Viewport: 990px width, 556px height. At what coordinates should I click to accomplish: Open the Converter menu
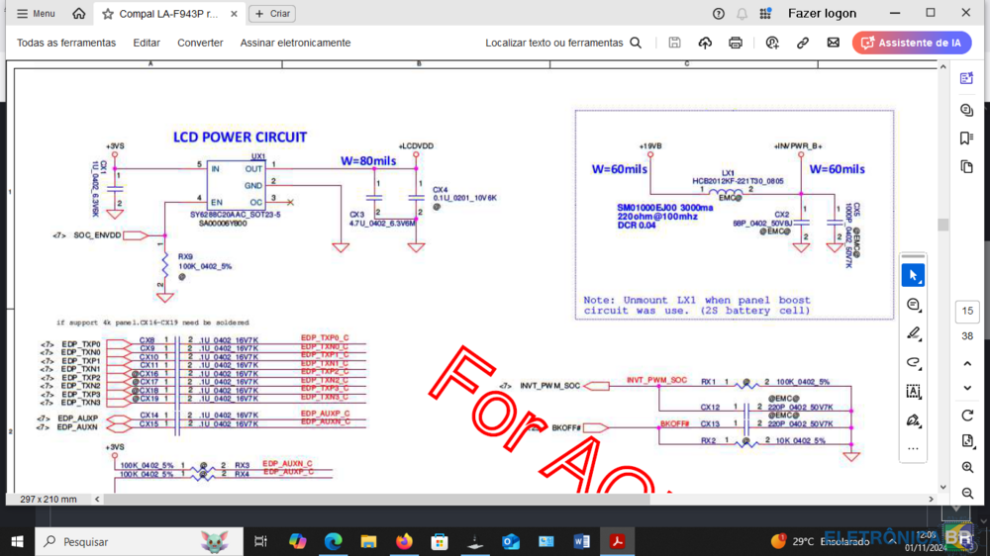tap(200, 43)
